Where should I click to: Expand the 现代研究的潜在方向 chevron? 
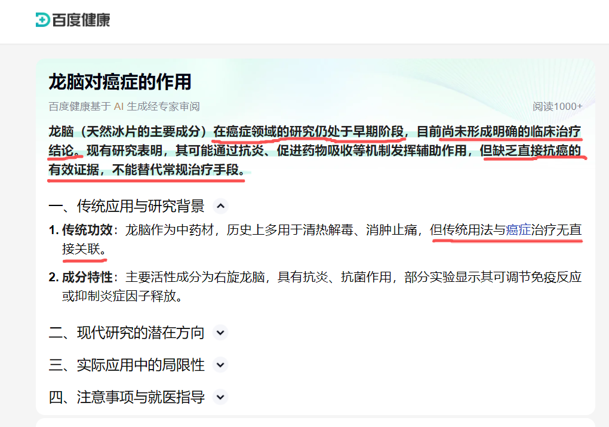tap(220, 333)
